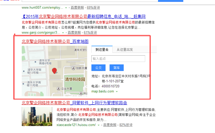Click the 创新大厦 building marker icon
Image resolution: width=215 pixels, height=133 pixels.
click(73, 68)
